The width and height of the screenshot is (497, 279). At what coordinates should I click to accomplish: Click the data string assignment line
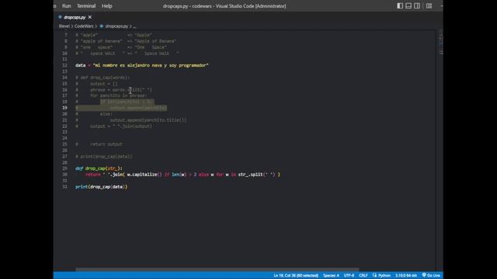(141, 65)
